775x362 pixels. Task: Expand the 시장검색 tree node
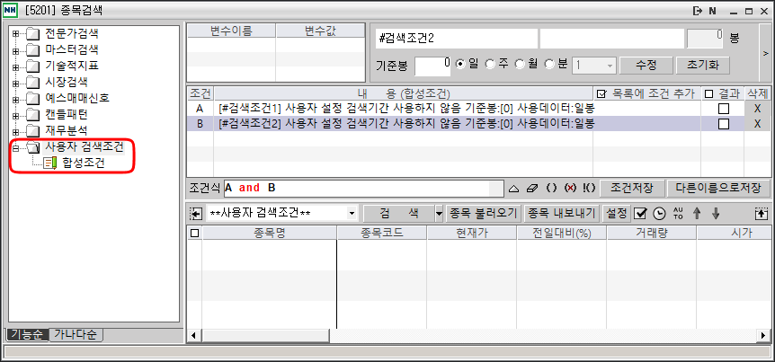click(x=15, y=83)
